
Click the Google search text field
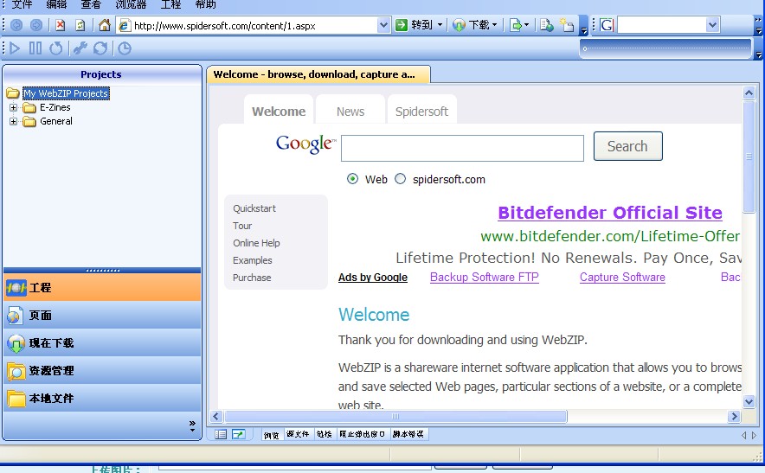coord(462,148)
